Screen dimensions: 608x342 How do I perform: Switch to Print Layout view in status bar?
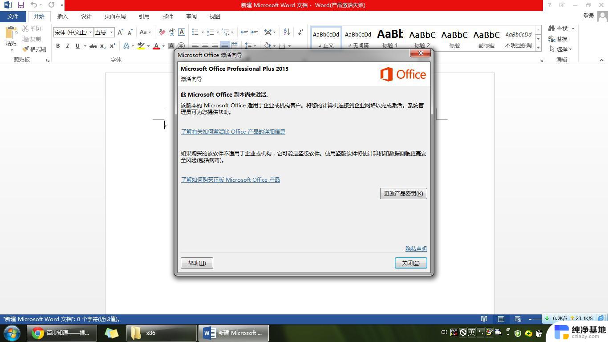[x=501, y=319]
